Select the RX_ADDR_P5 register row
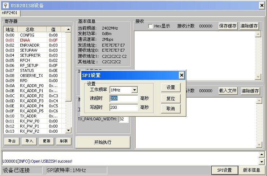 point(34,111)
